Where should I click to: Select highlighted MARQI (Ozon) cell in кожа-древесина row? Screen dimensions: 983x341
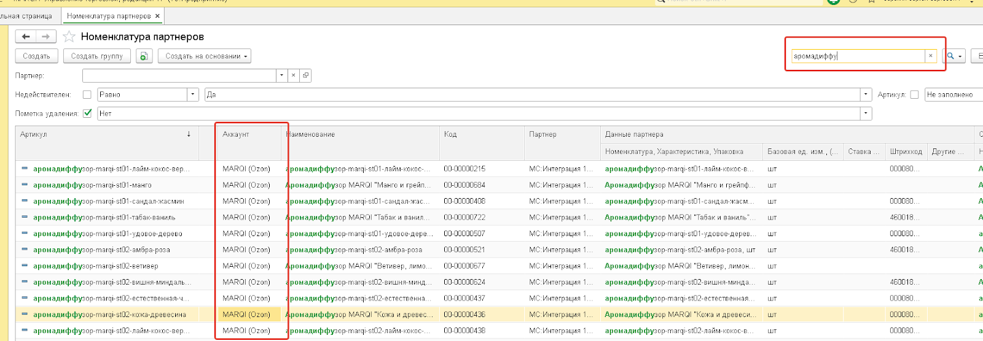pyautogui.click(x=249, y=314)
